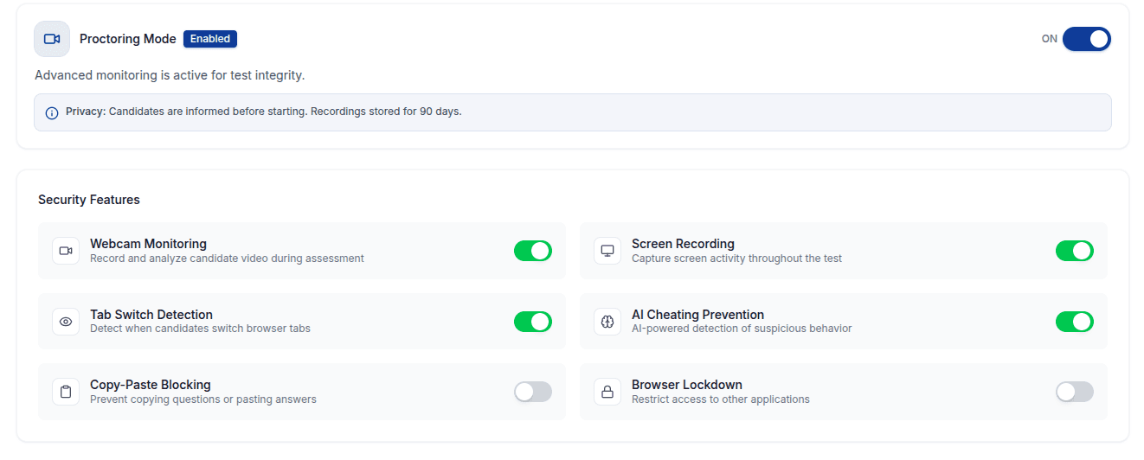Click 'Prevent copying questions or pasting answers'

203,399
